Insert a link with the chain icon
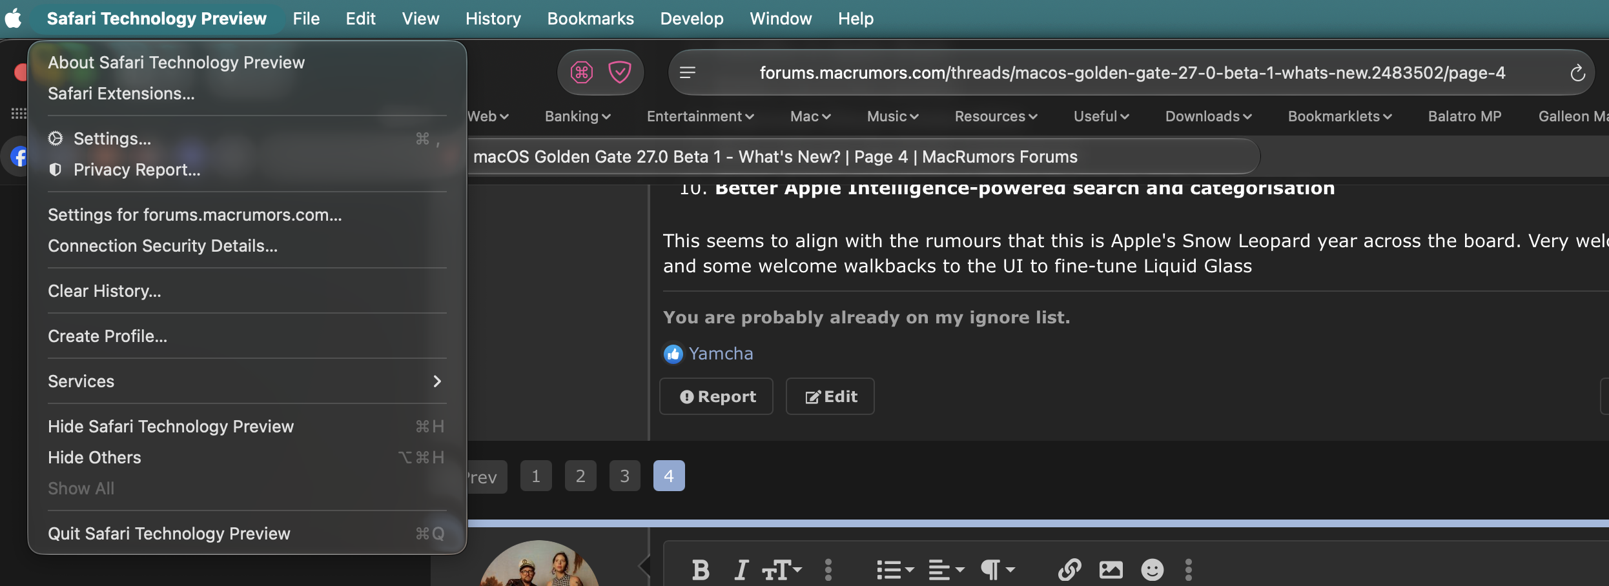 click(1070, 570)
